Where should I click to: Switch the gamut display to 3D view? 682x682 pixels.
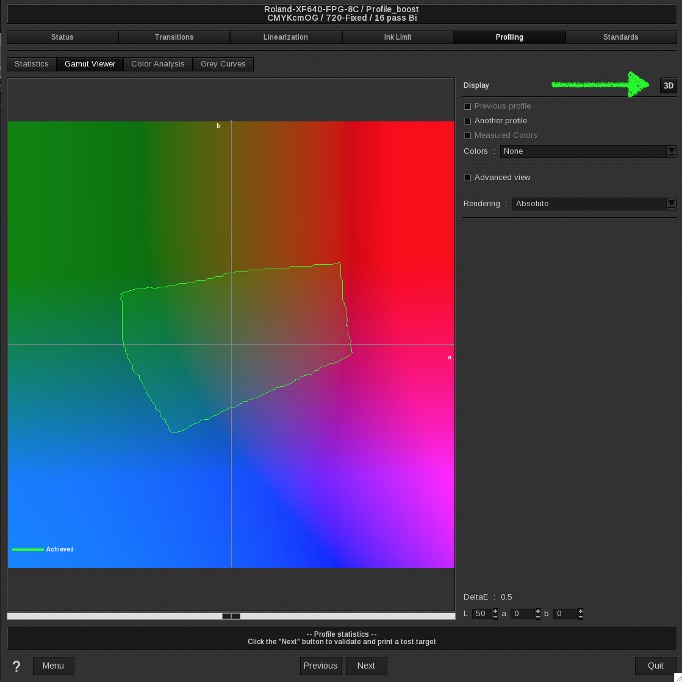668,85
